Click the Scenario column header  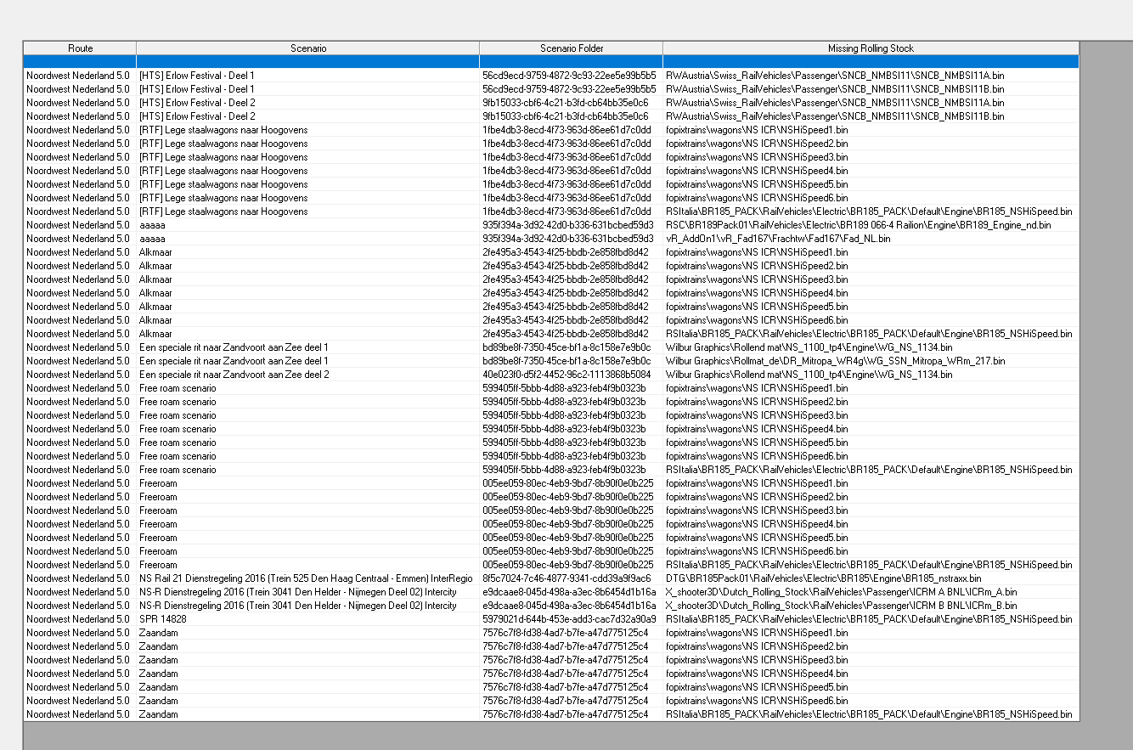tap(307, 48)
